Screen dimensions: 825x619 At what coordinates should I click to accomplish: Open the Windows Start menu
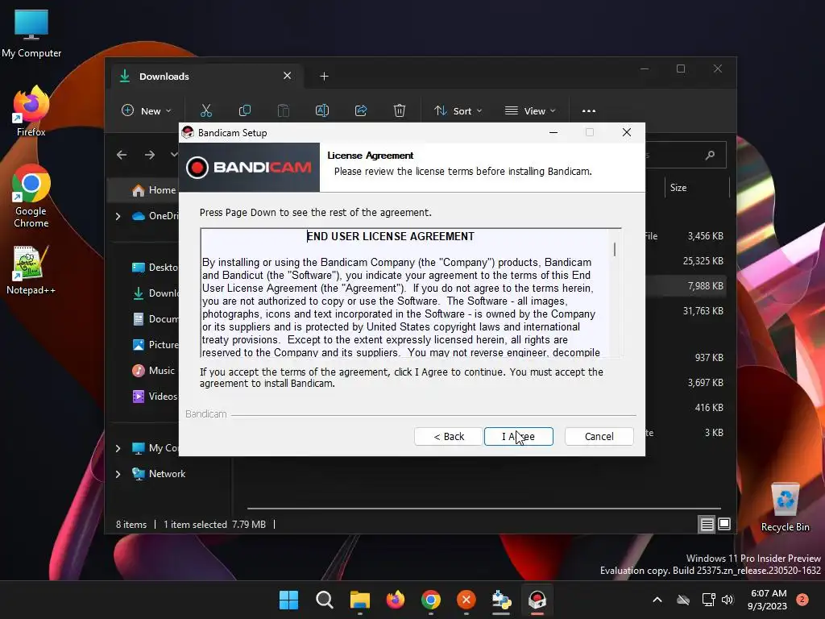(x=288, y=600)
